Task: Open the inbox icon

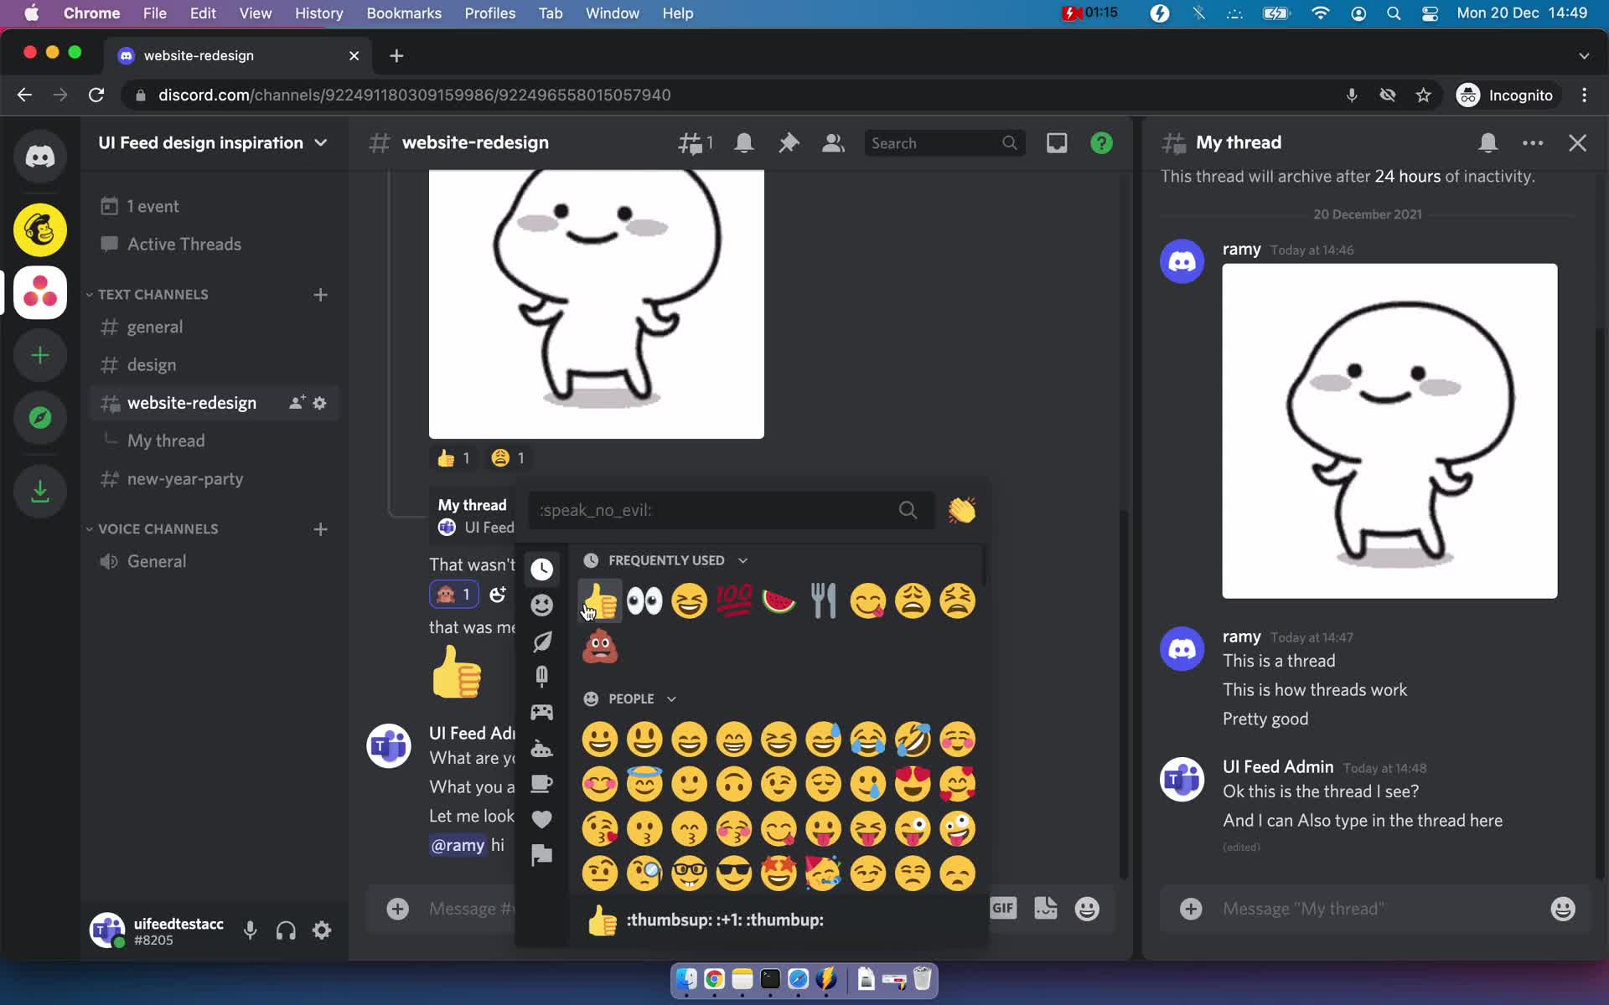Action: click(1057, 143)
